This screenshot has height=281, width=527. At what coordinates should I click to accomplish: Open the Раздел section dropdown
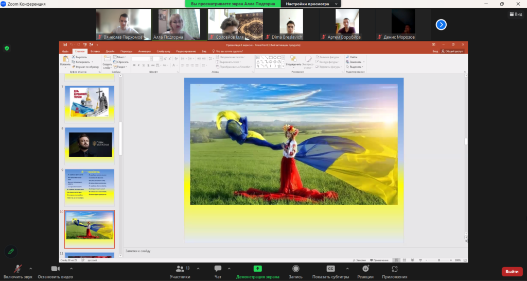pyautogui.click(x=119, y=67)
